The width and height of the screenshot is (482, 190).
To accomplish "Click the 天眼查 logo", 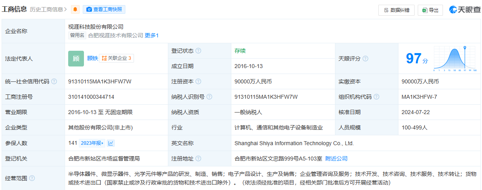I will (x=465, y=10).
